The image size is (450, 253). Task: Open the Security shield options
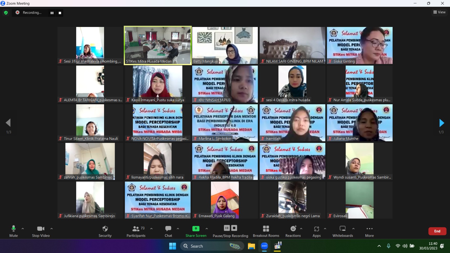point(105,231)
